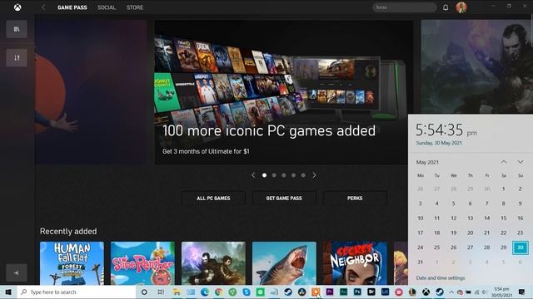Viewport: 533px width, 299px height.
Task: Open File Explorer from the taskbar
Action: pyautogui.click(x=177, y=292)
